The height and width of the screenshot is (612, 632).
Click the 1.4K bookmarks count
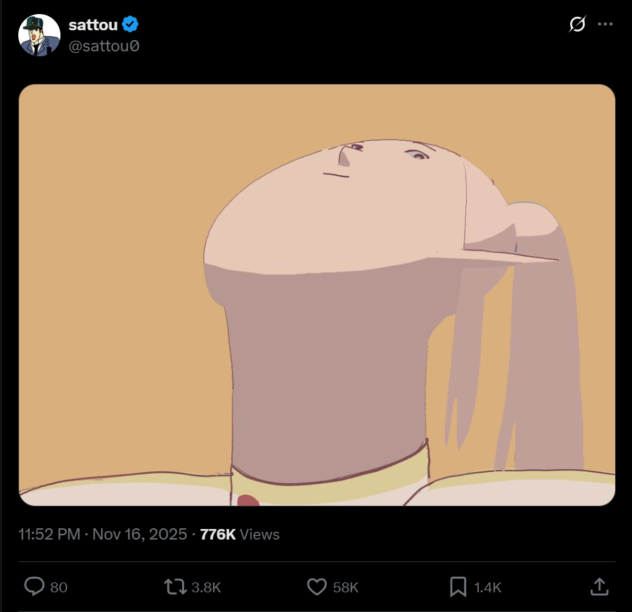tap(487, 587)
